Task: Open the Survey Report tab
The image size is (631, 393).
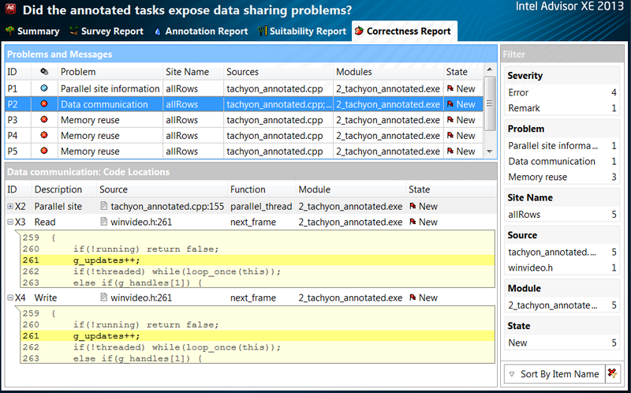Action: pyautogui.click(x=106, y=32)
